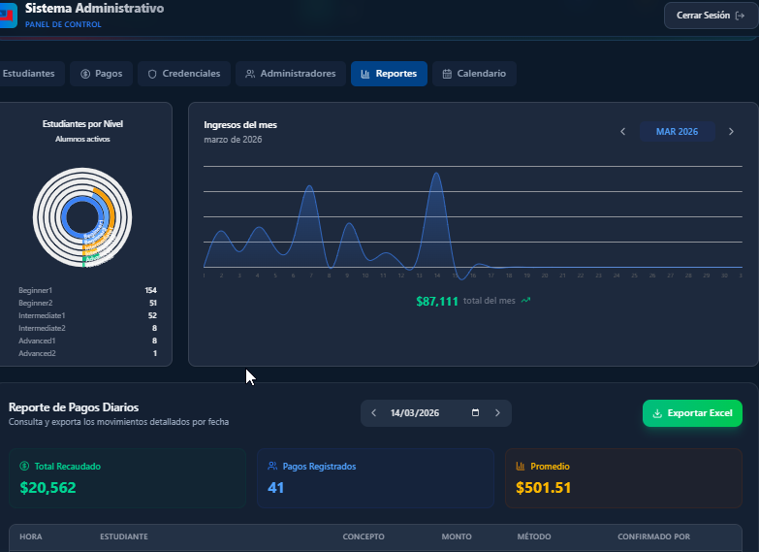
Task: Click the ESTUDIANTE column header
Action: 124,537
